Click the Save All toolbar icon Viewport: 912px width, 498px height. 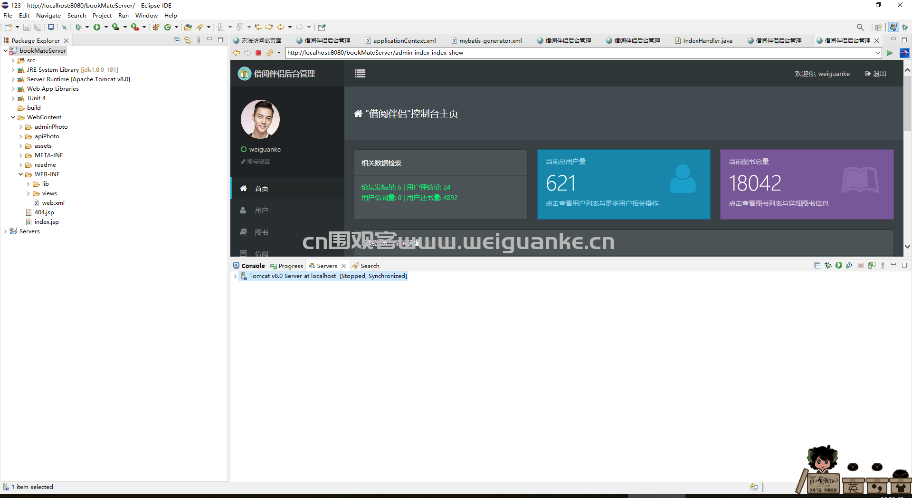click(x=38, y=27)
